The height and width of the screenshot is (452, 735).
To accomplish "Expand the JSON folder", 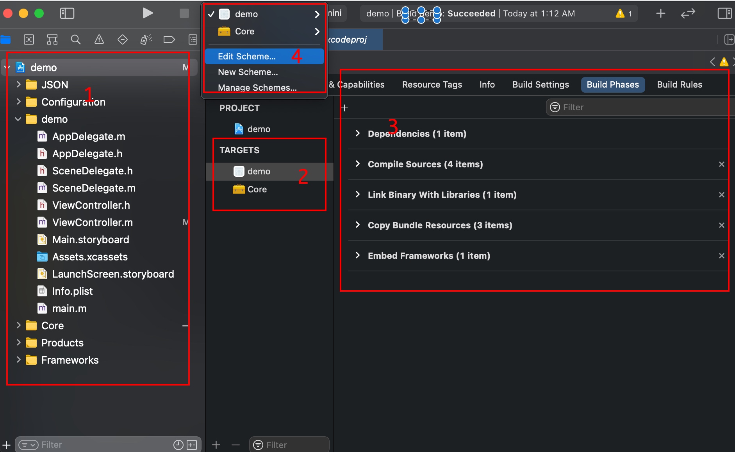I will coord(18,84).
